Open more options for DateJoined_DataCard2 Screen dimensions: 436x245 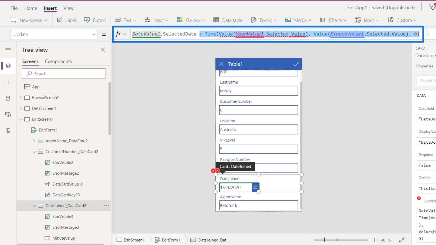click(x=106, y=205)
